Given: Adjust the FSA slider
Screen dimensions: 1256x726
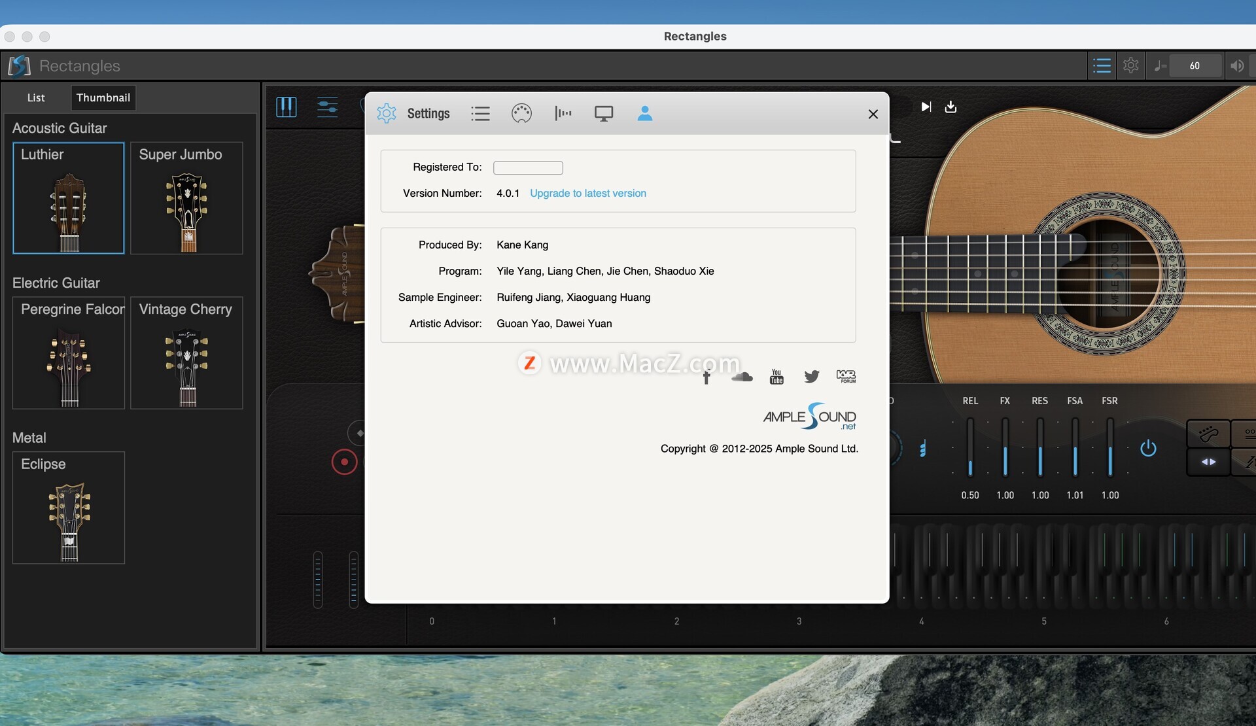Looking at the screenshot, I should pyautogui.click(x=1075, y=447).
